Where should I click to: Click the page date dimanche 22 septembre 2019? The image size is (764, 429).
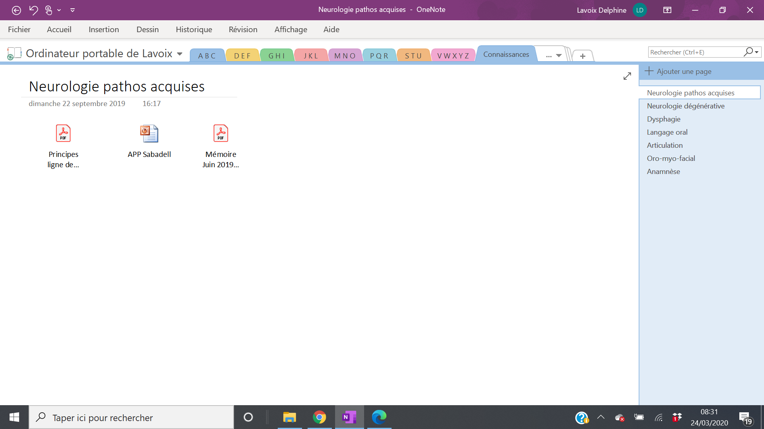[x=77, y=104]
